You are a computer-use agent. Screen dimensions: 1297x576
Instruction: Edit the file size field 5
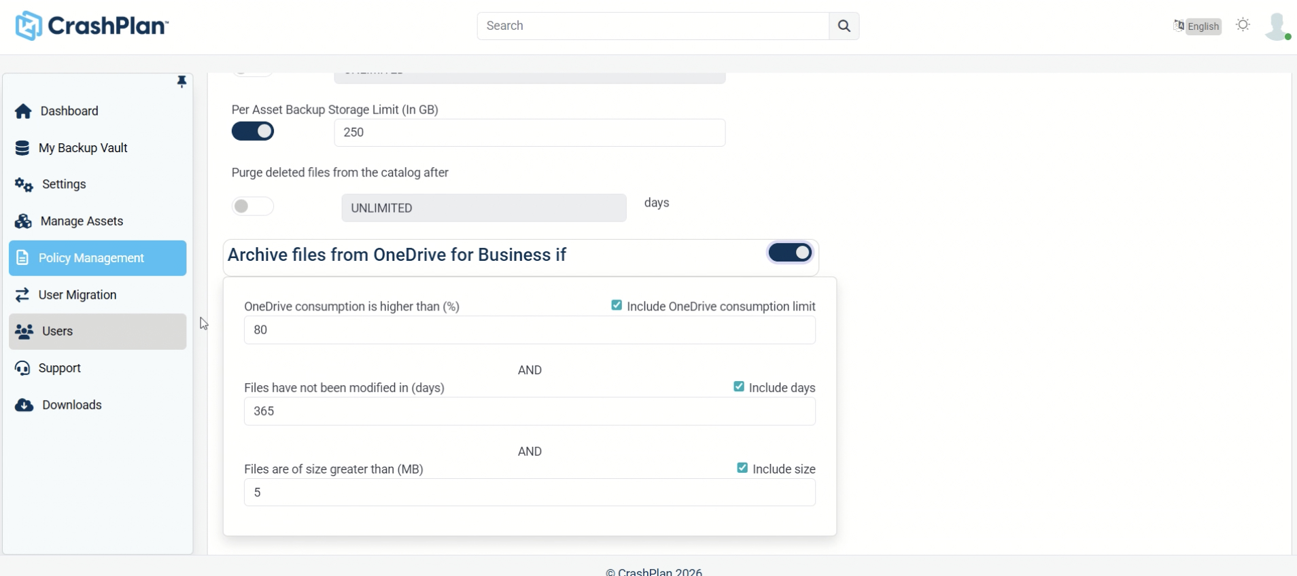pyautogui.click(x=530, y=492)
